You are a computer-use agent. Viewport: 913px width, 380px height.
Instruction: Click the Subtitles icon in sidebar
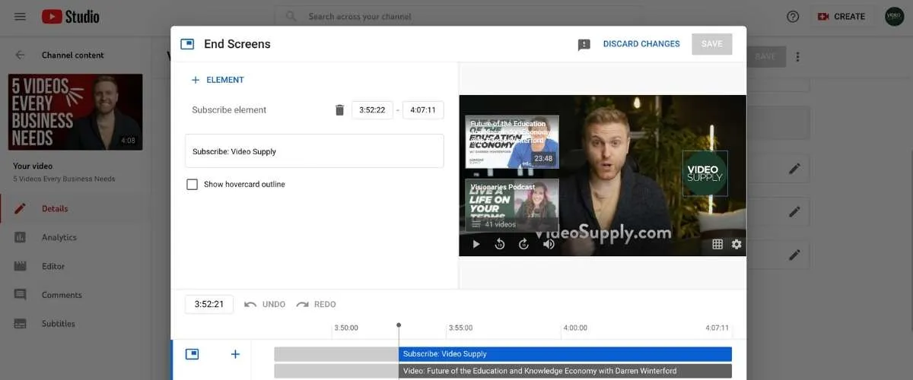pyautogui.click(x=21, y=324)
